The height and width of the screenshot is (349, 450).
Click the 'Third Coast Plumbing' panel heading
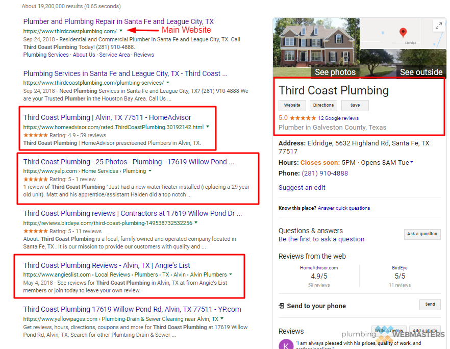[334, 90]
